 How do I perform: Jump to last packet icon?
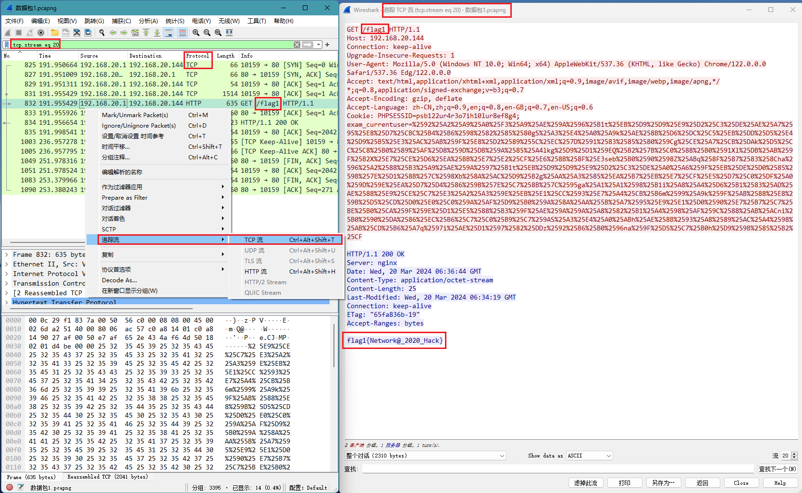157,33
